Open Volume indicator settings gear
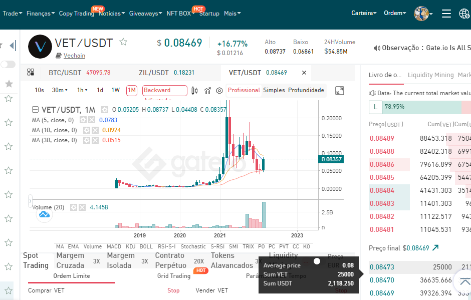The height and width of the screenshot is (300, 471). (x=74, y=207)
